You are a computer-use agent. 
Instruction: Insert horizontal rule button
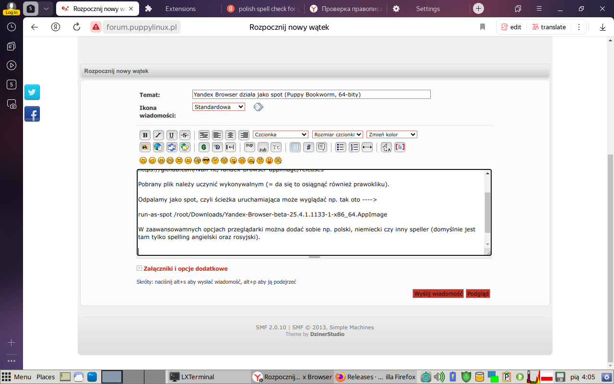point(367,147)
